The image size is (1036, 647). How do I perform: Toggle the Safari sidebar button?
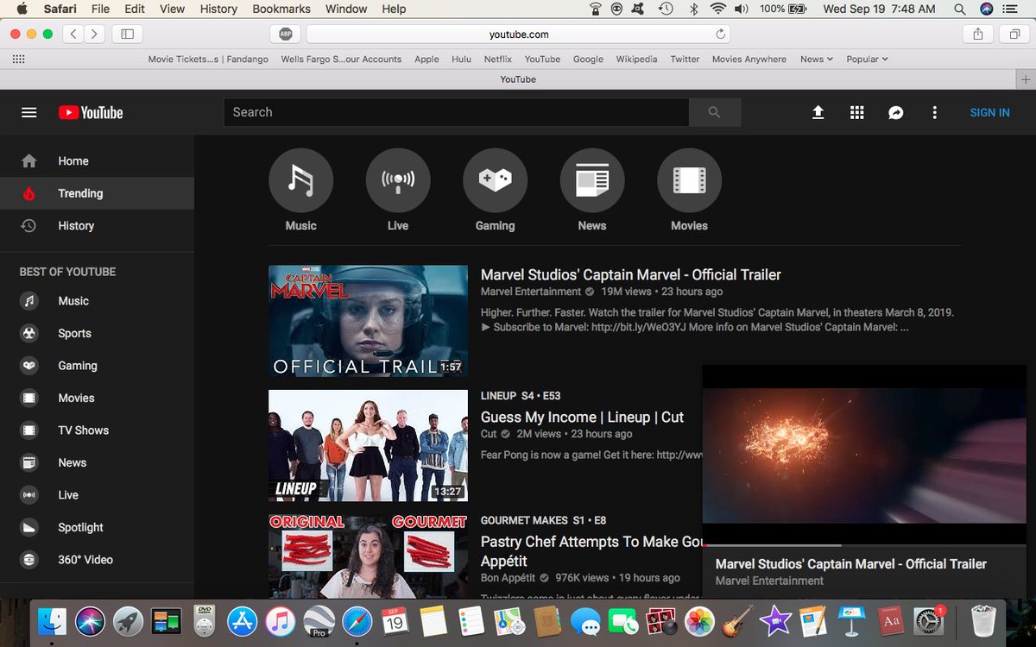pos(127,34)
